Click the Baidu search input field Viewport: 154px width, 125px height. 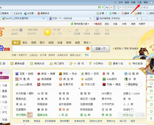51,49
